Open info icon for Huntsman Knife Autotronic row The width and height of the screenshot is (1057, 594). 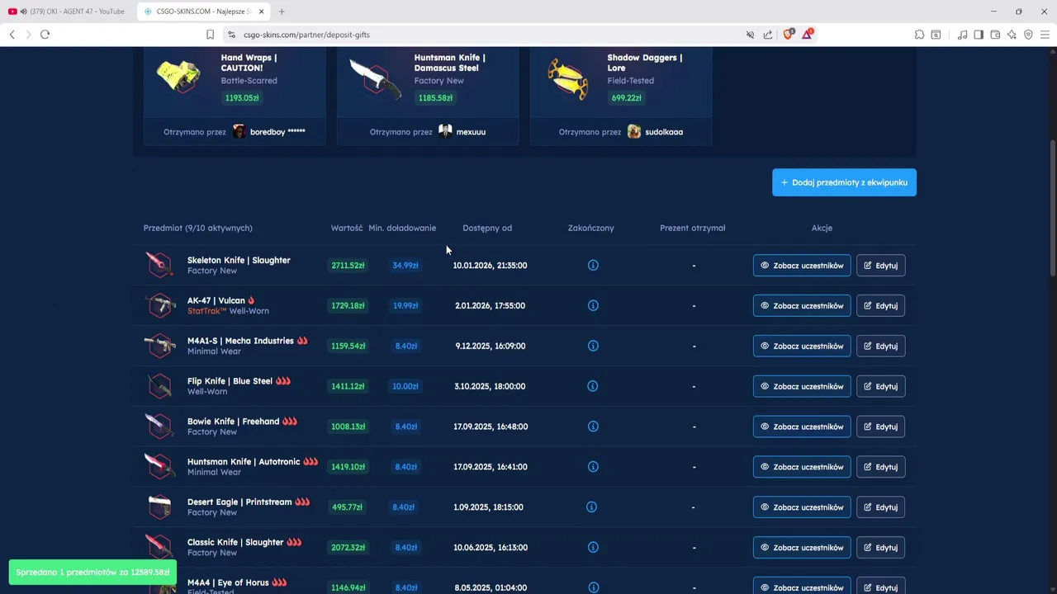593,467
